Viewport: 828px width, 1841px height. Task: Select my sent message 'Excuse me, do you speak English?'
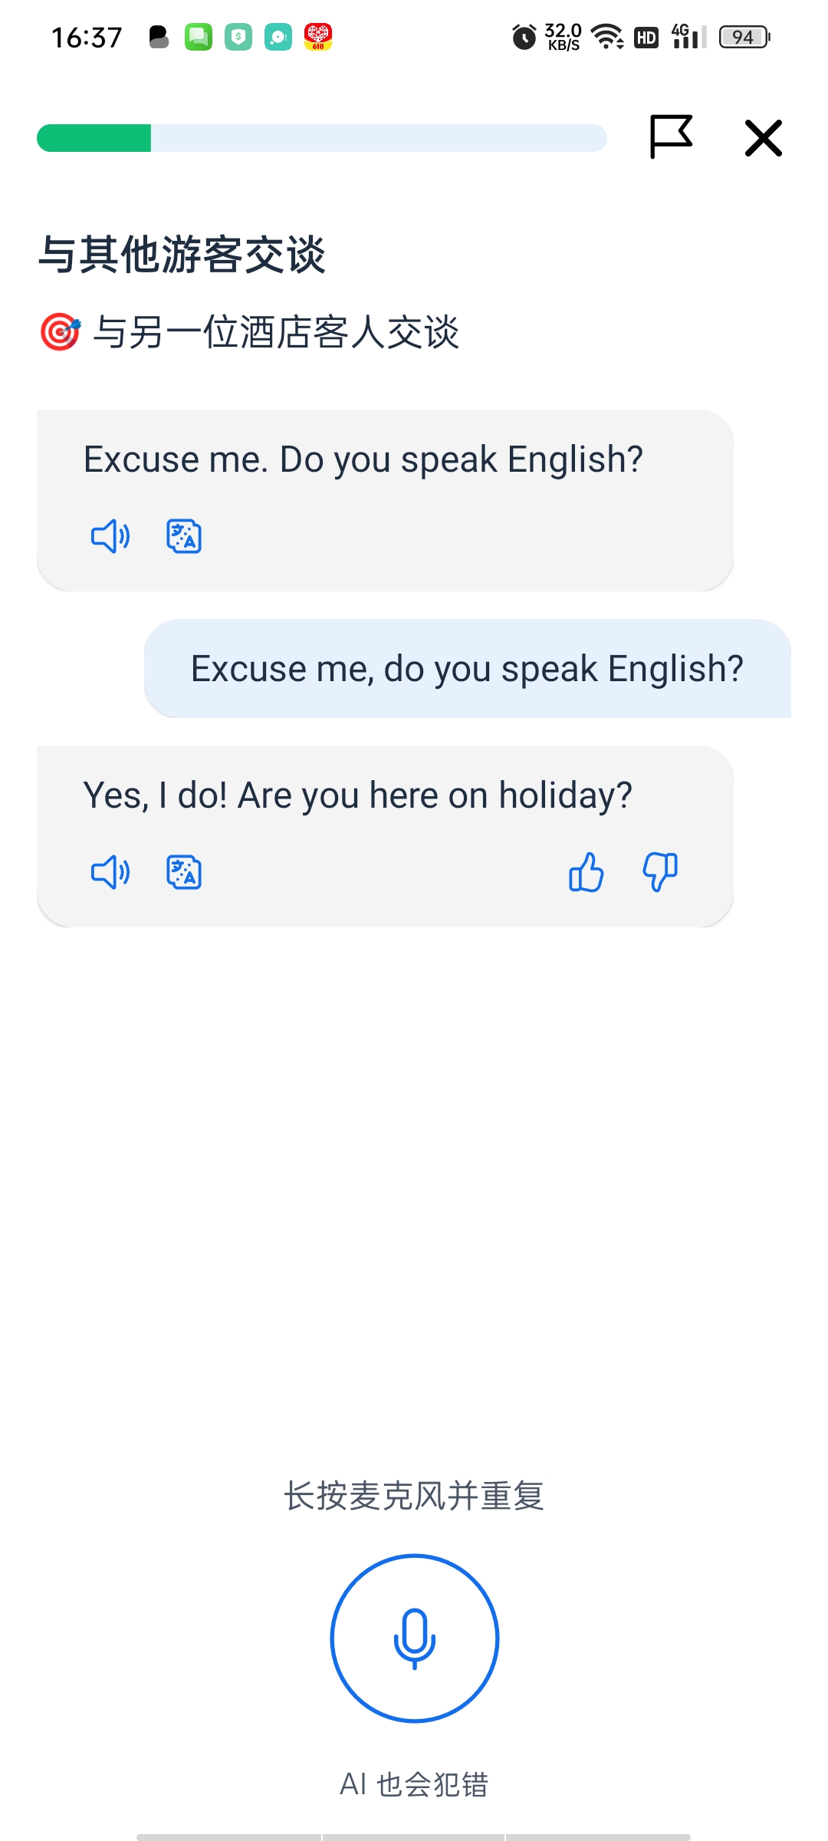tap(468, 668)
